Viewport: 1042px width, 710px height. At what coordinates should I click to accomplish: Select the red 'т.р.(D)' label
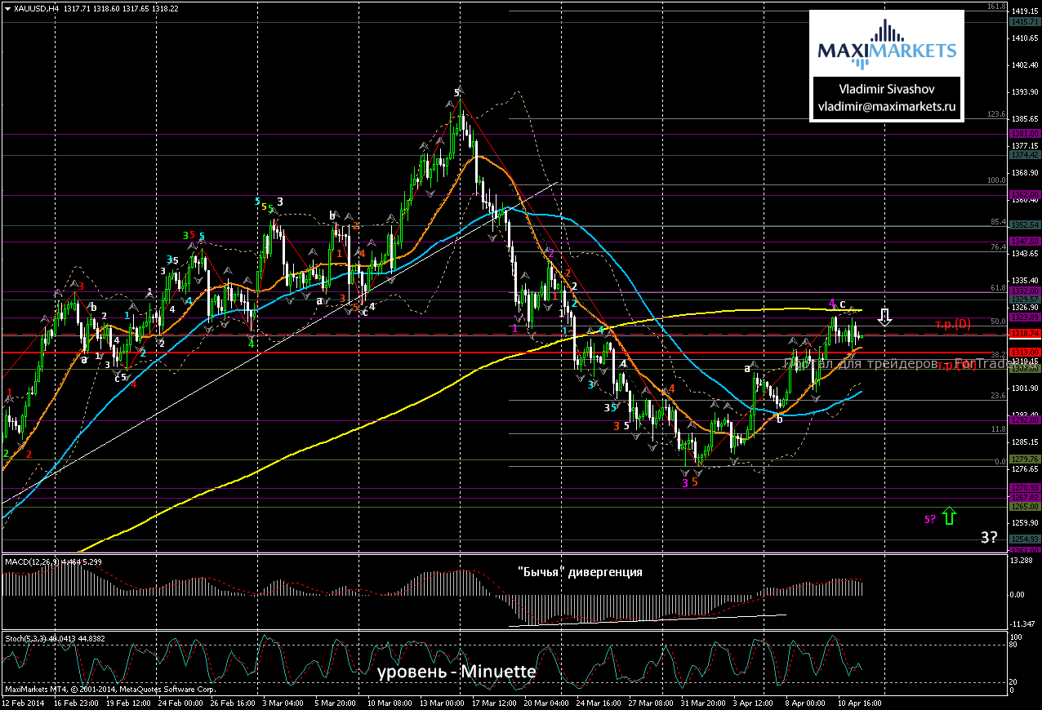[953, 324]
